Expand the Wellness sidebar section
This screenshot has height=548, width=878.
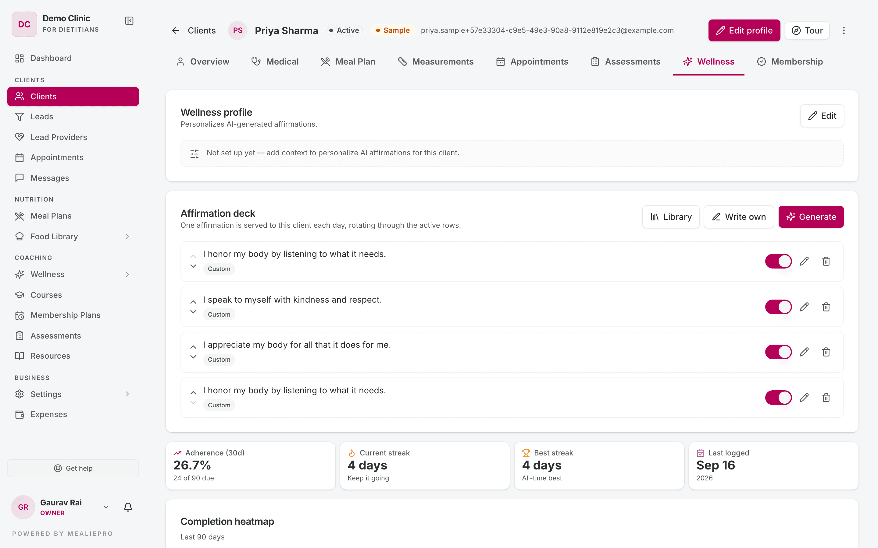click(x=127, y=274)
